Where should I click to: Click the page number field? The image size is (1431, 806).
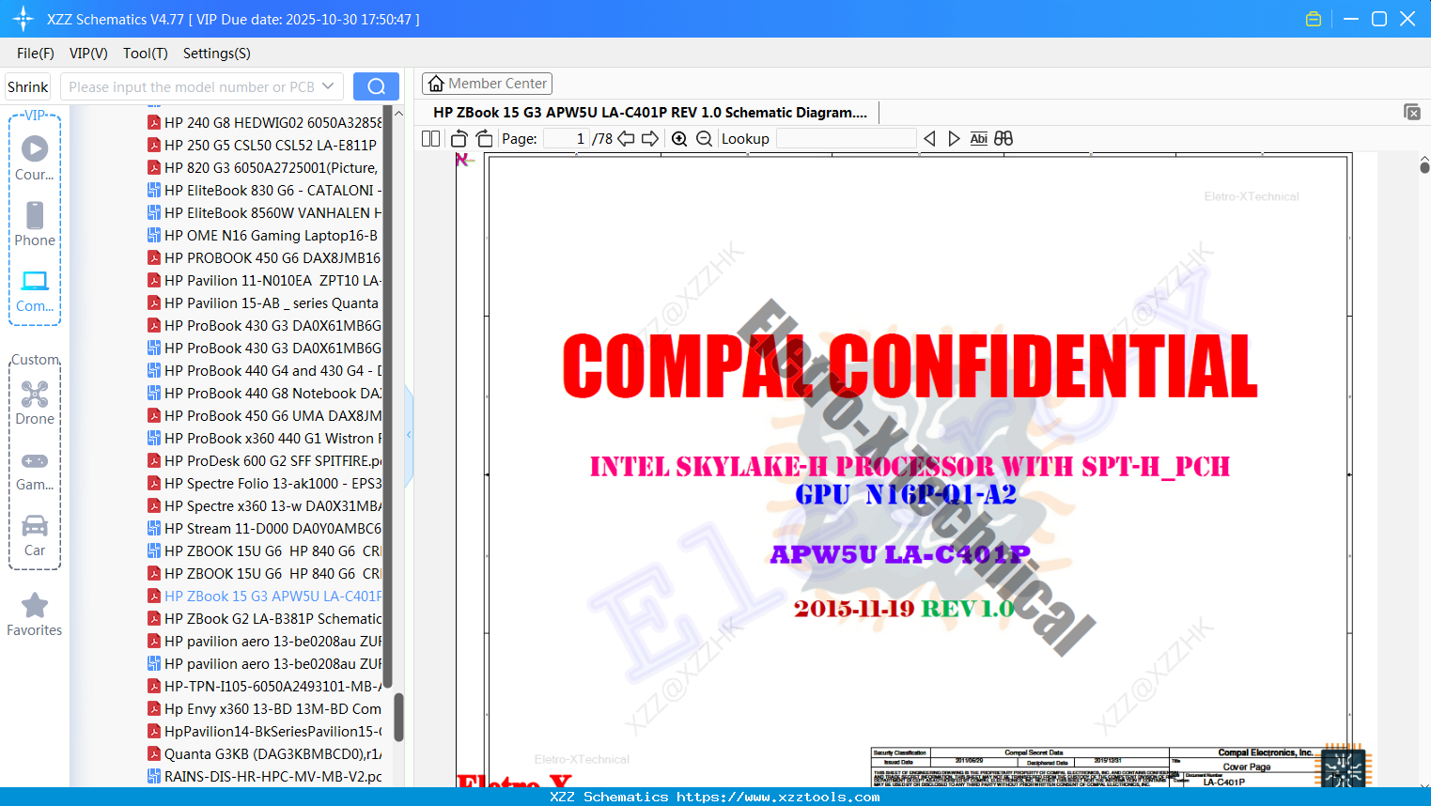567,138
